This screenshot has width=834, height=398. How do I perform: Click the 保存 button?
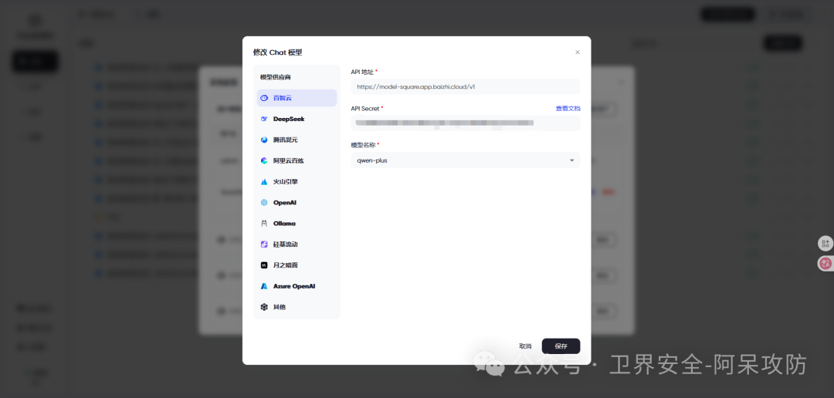click(561, 346)
